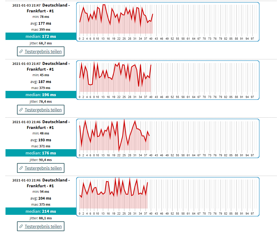Click the ping chart for the 172 ms median result
This screenshot has height=234, width=277.
click(168, 22)
